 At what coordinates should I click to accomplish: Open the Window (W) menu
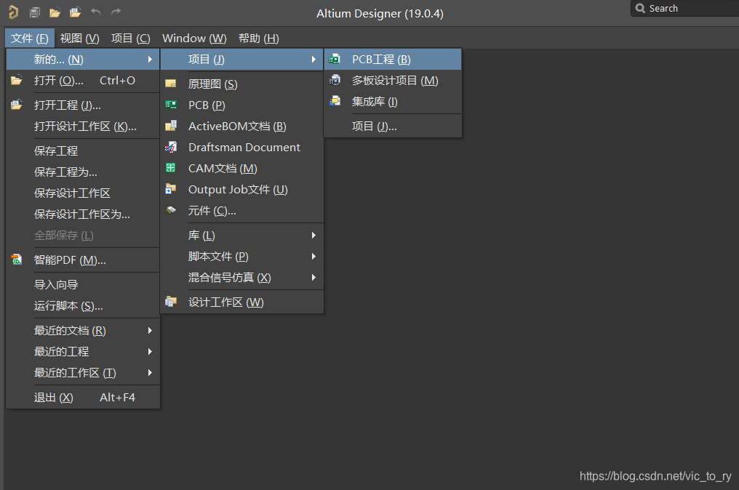tap(194, 38)
